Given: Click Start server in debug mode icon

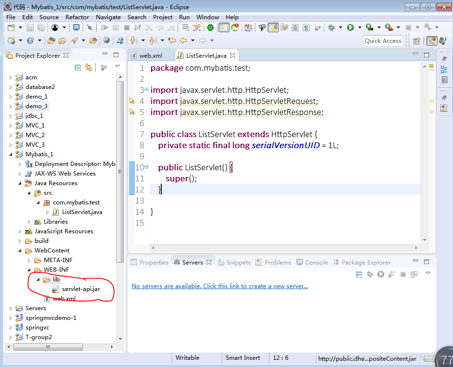Looking at the screenshot, I should tap(370, 274).
